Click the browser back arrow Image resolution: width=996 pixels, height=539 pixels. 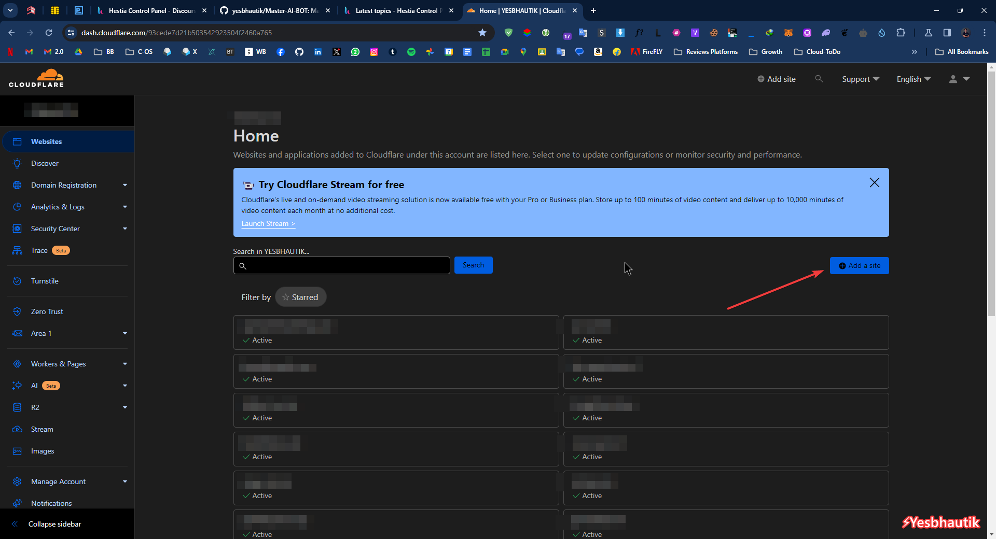pyautogui.click(x=11, y=33)
